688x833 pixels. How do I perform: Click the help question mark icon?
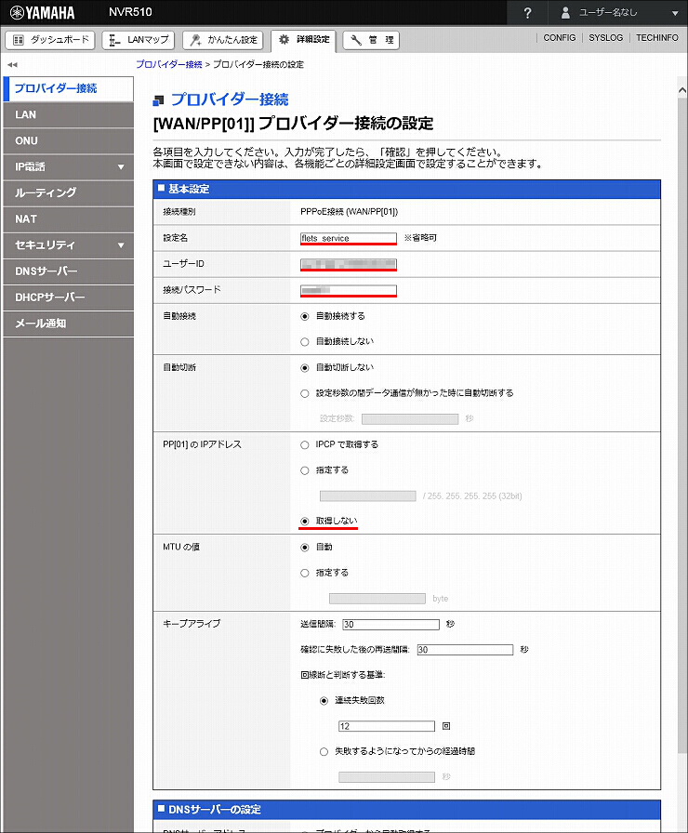coord(527,13)
